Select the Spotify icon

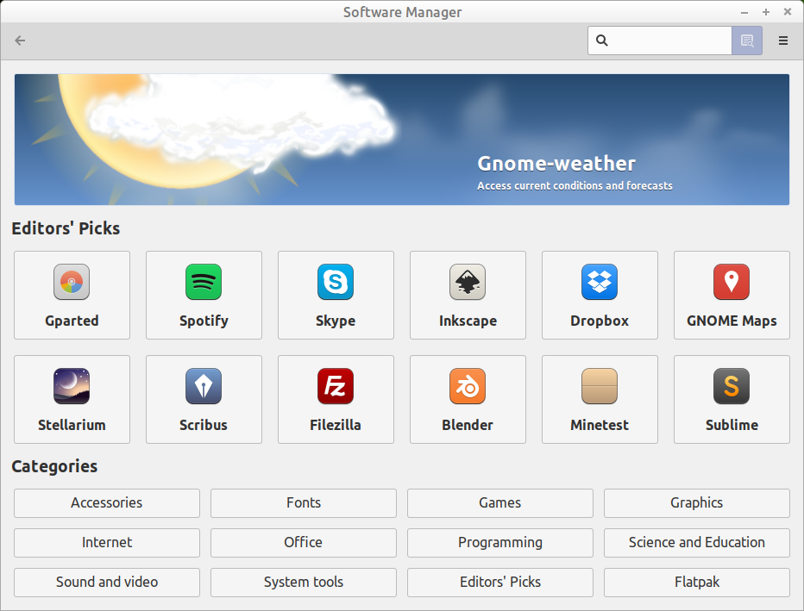[x=204, y=295]
